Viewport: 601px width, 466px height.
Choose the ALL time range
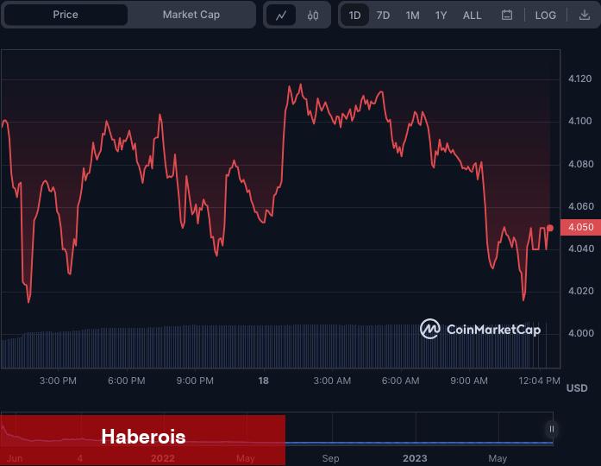tap(472, 16)
